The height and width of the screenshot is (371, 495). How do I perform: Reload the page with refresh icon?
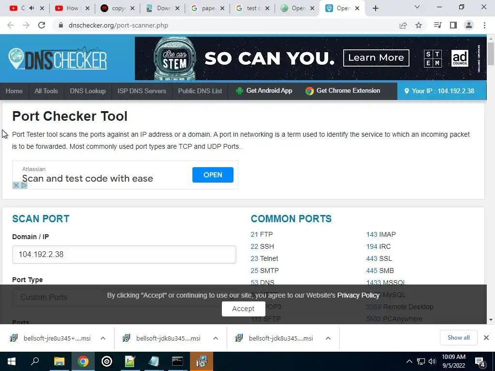tap(42, 25)
